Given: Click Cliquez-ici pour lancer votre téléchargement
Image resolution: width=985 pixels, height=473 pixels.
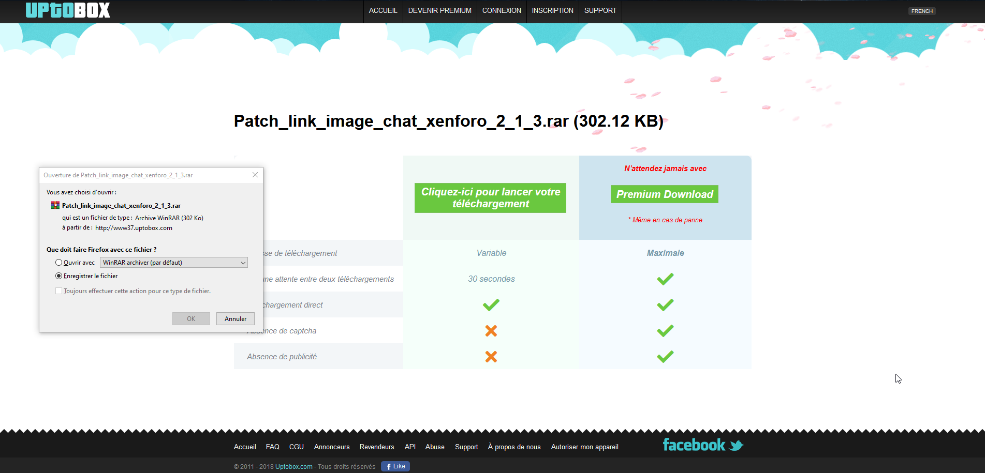Looking at the screenshot, I should click(490, 198).
